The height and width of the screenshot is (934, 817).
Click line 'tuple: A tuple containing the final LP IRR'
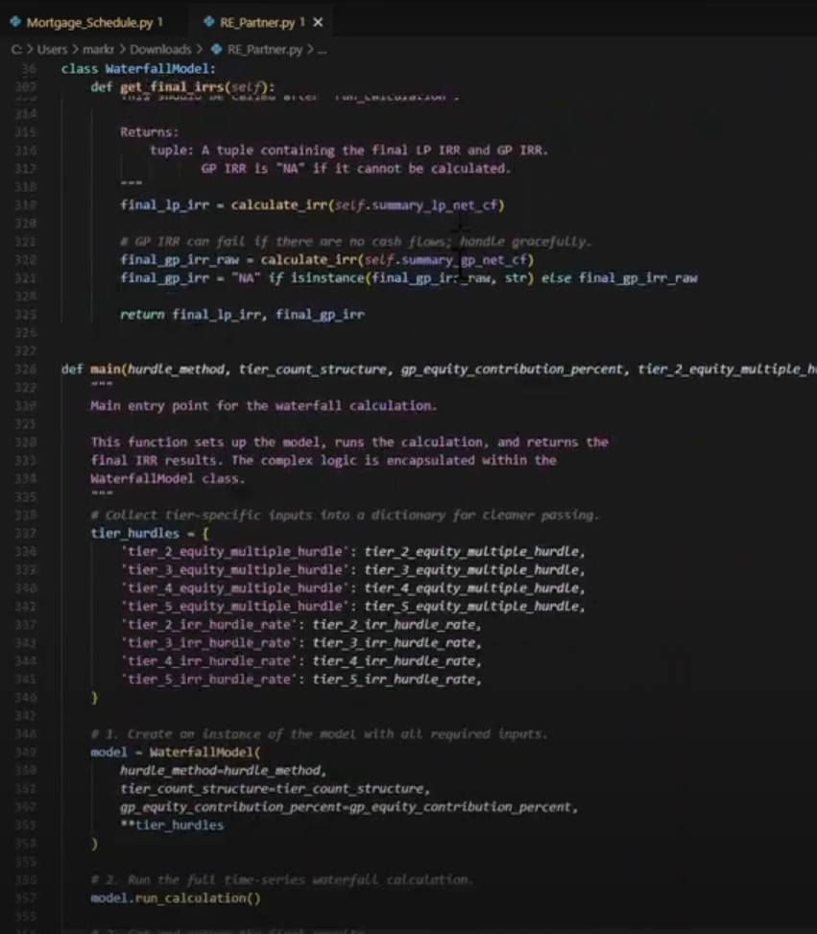coord(348,150)
